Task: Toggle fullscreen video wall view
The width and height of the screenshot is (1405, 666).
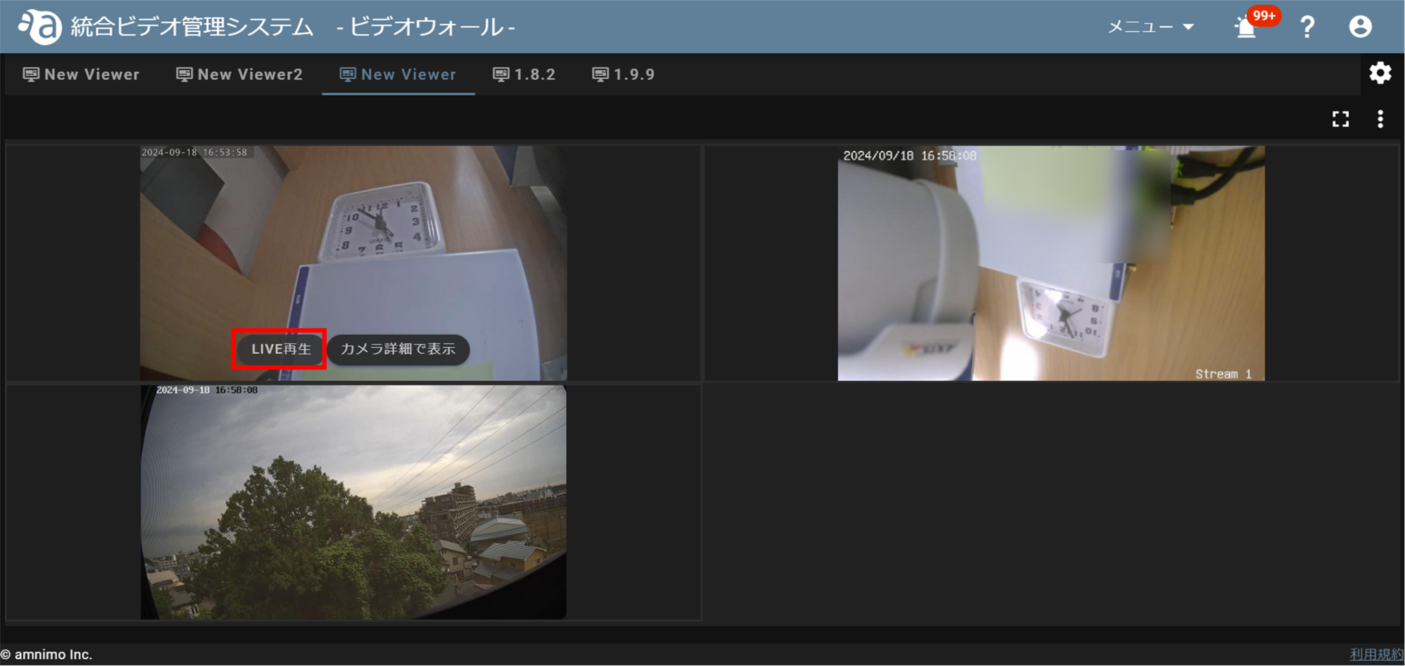Action: [1341, 120]
